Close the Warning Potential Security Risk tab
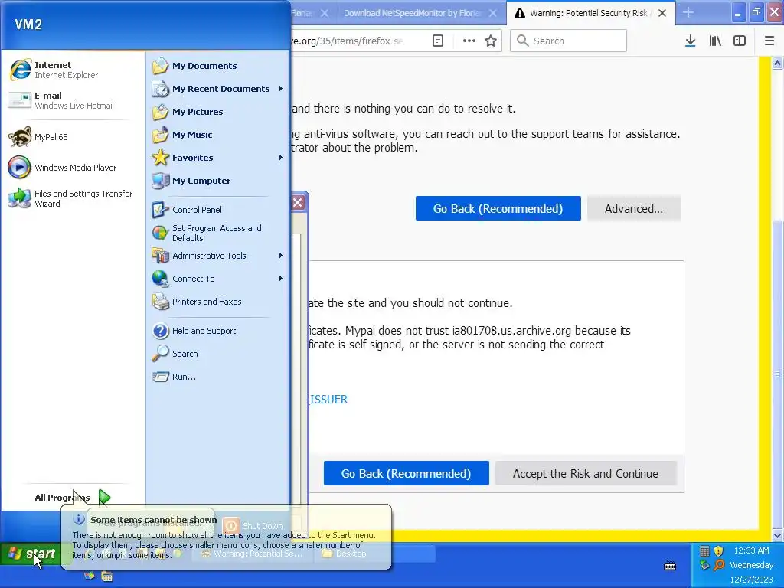This screenshot has width=784, height=588. (662, 13)
